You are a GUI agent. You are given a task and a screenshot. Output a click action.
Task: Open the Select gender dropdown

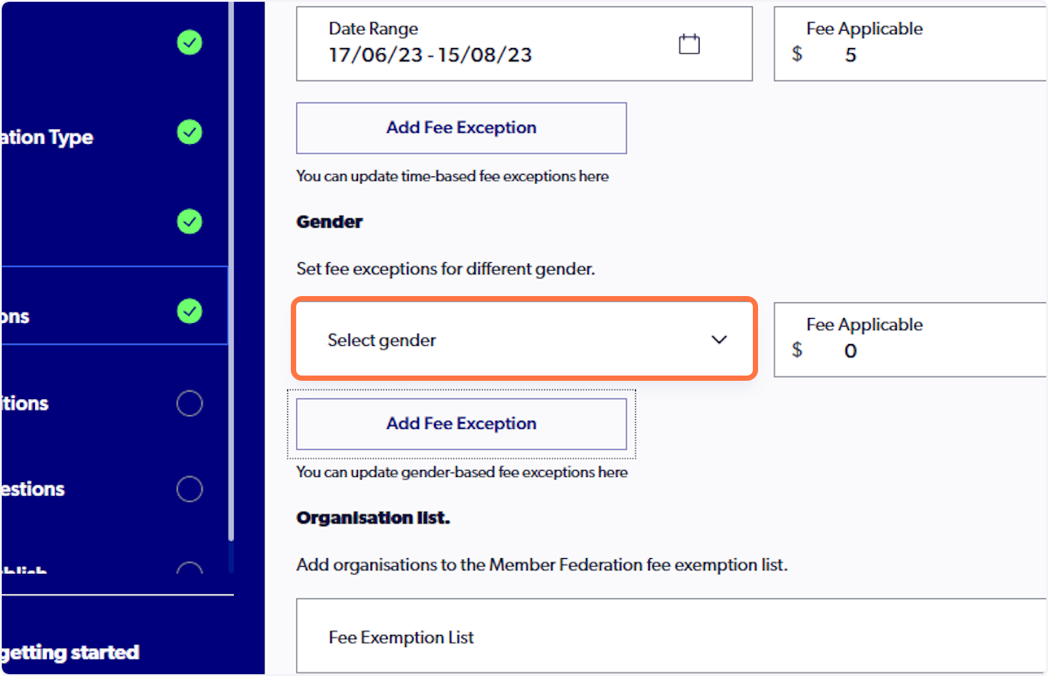click(x=524, y=339)
